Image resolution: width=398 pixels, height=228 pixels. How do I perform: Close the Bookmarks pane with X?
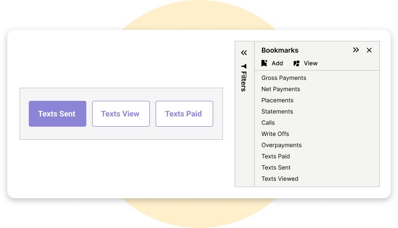369,50
